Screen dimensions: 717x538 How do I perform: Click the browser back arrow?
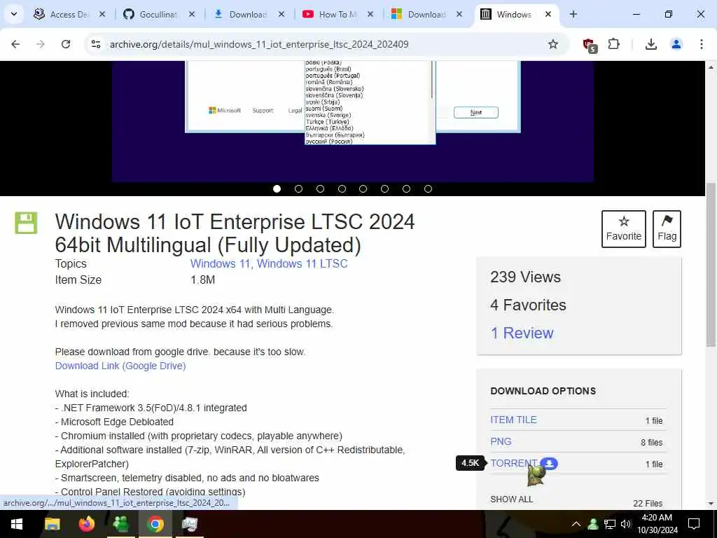15,44
